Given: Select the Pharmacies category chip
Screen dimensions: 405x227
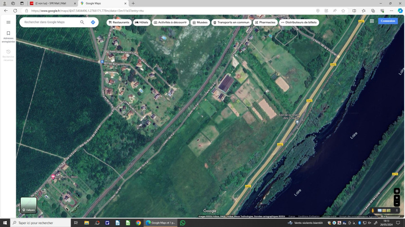Looking at the screenshot, I should point(265,22).
